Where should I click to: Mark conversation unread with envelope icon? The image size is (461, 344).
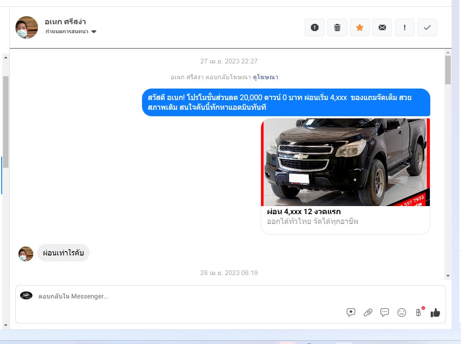pyautogui.click(x=382, y=28)
